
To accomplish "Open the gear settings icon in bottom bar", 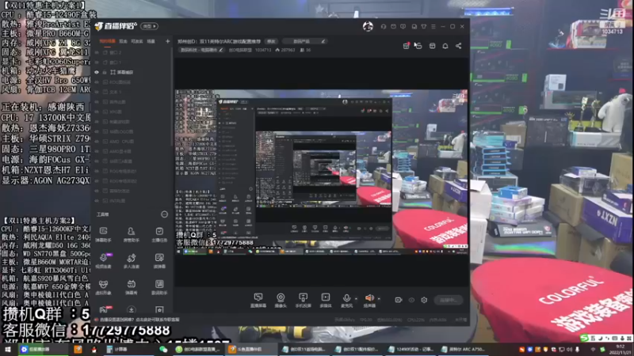I will click(424, 300).
